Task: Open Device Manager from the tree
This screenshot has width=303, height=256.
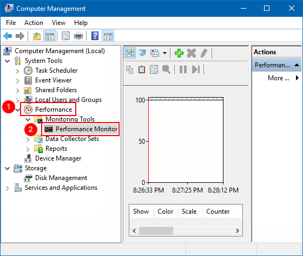Action: coord(58,158)
